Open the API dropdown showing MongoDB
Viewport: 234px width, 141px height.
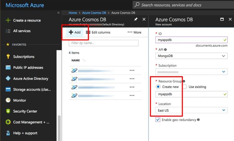click(x=192, y=56)
